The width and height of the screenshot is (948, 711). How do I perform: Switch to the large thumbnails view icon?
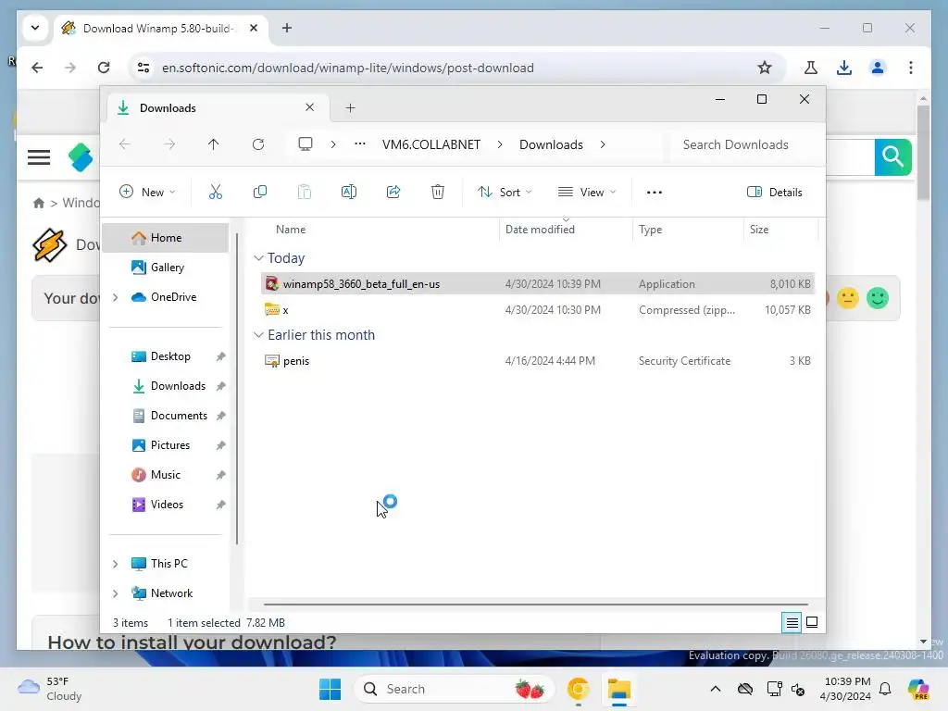[x=812, y=622]
